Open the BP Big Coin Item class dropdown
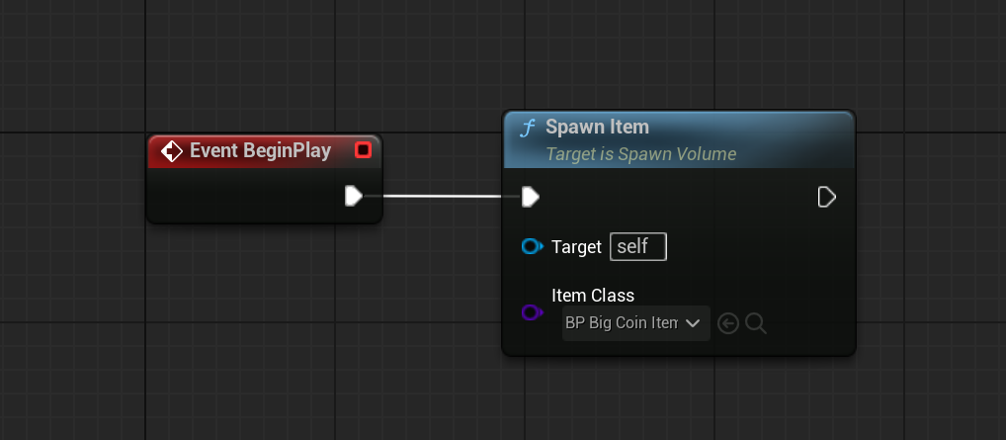The height and width of the screenshot is (440, 1006). tap(636, 323)
